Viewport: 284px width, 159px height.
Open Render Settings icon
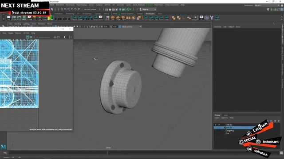tap(117, 9)
